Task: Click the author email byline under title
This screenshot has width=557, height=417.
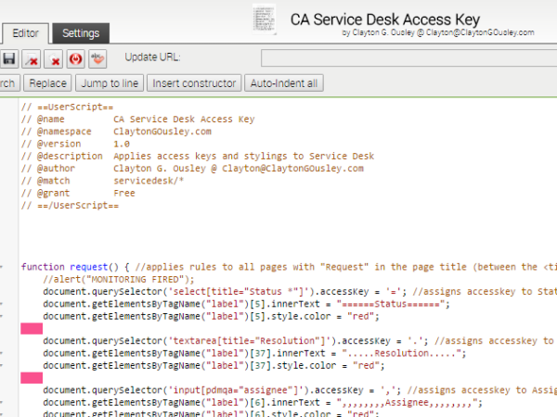Action: pyautogui.click(x=438, y=32)
